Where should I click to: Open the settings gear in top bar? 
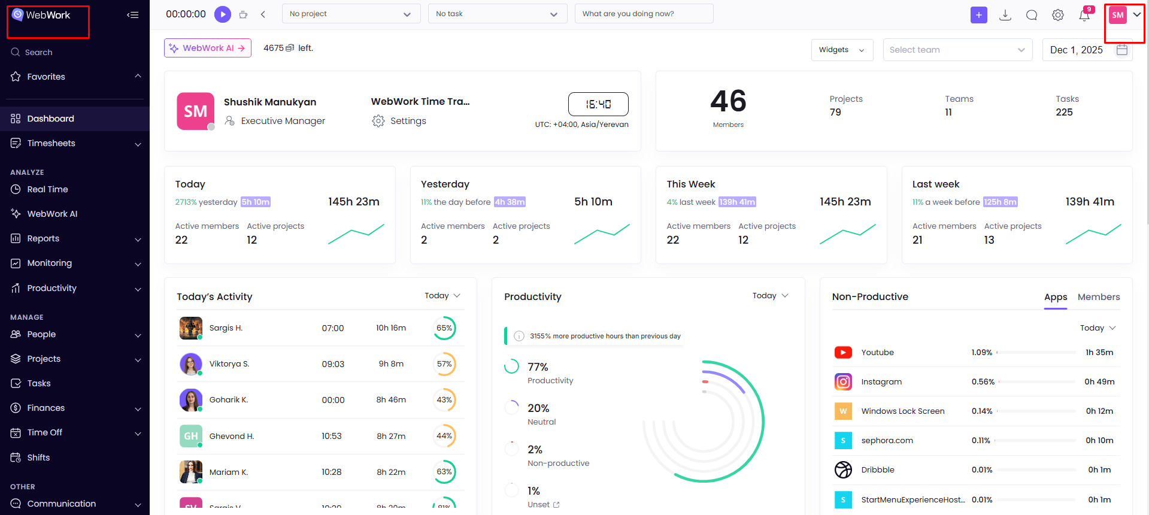coord(1058,16)
